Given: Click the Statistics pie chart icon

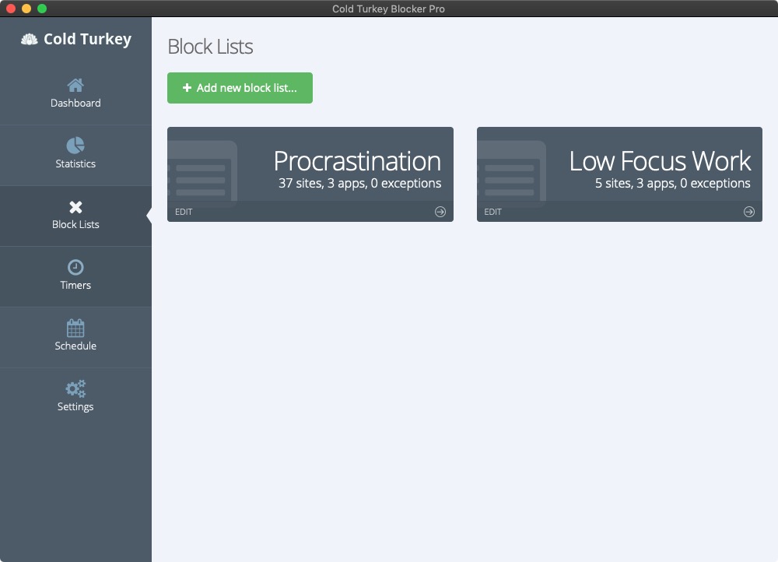Looking at the screenshot, I should click(75, 146).
